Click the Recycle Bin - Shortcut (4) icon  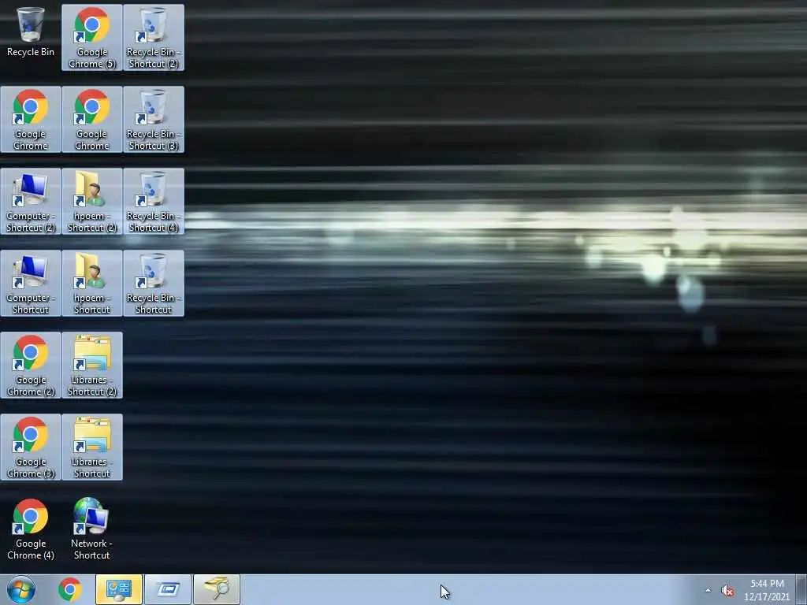[x=154, y=201]
